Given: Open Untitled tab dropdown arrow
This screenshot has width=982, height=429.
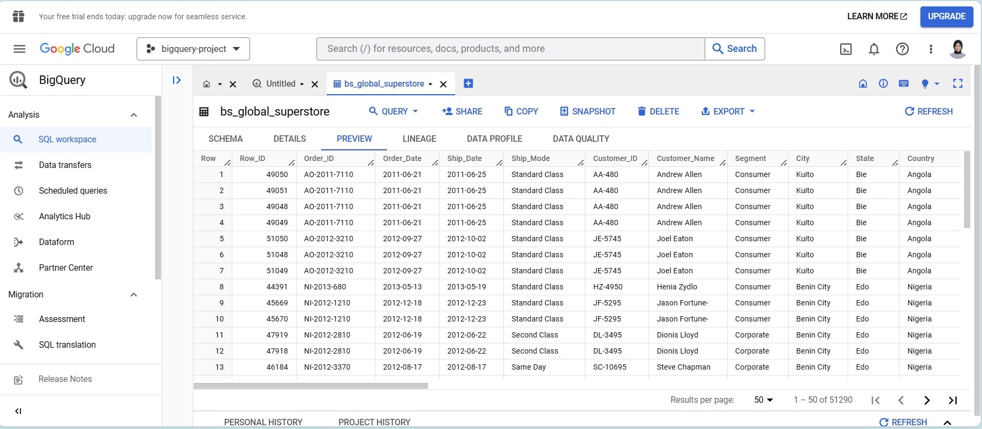Looking at the screenshot, I should coord(302,85).
